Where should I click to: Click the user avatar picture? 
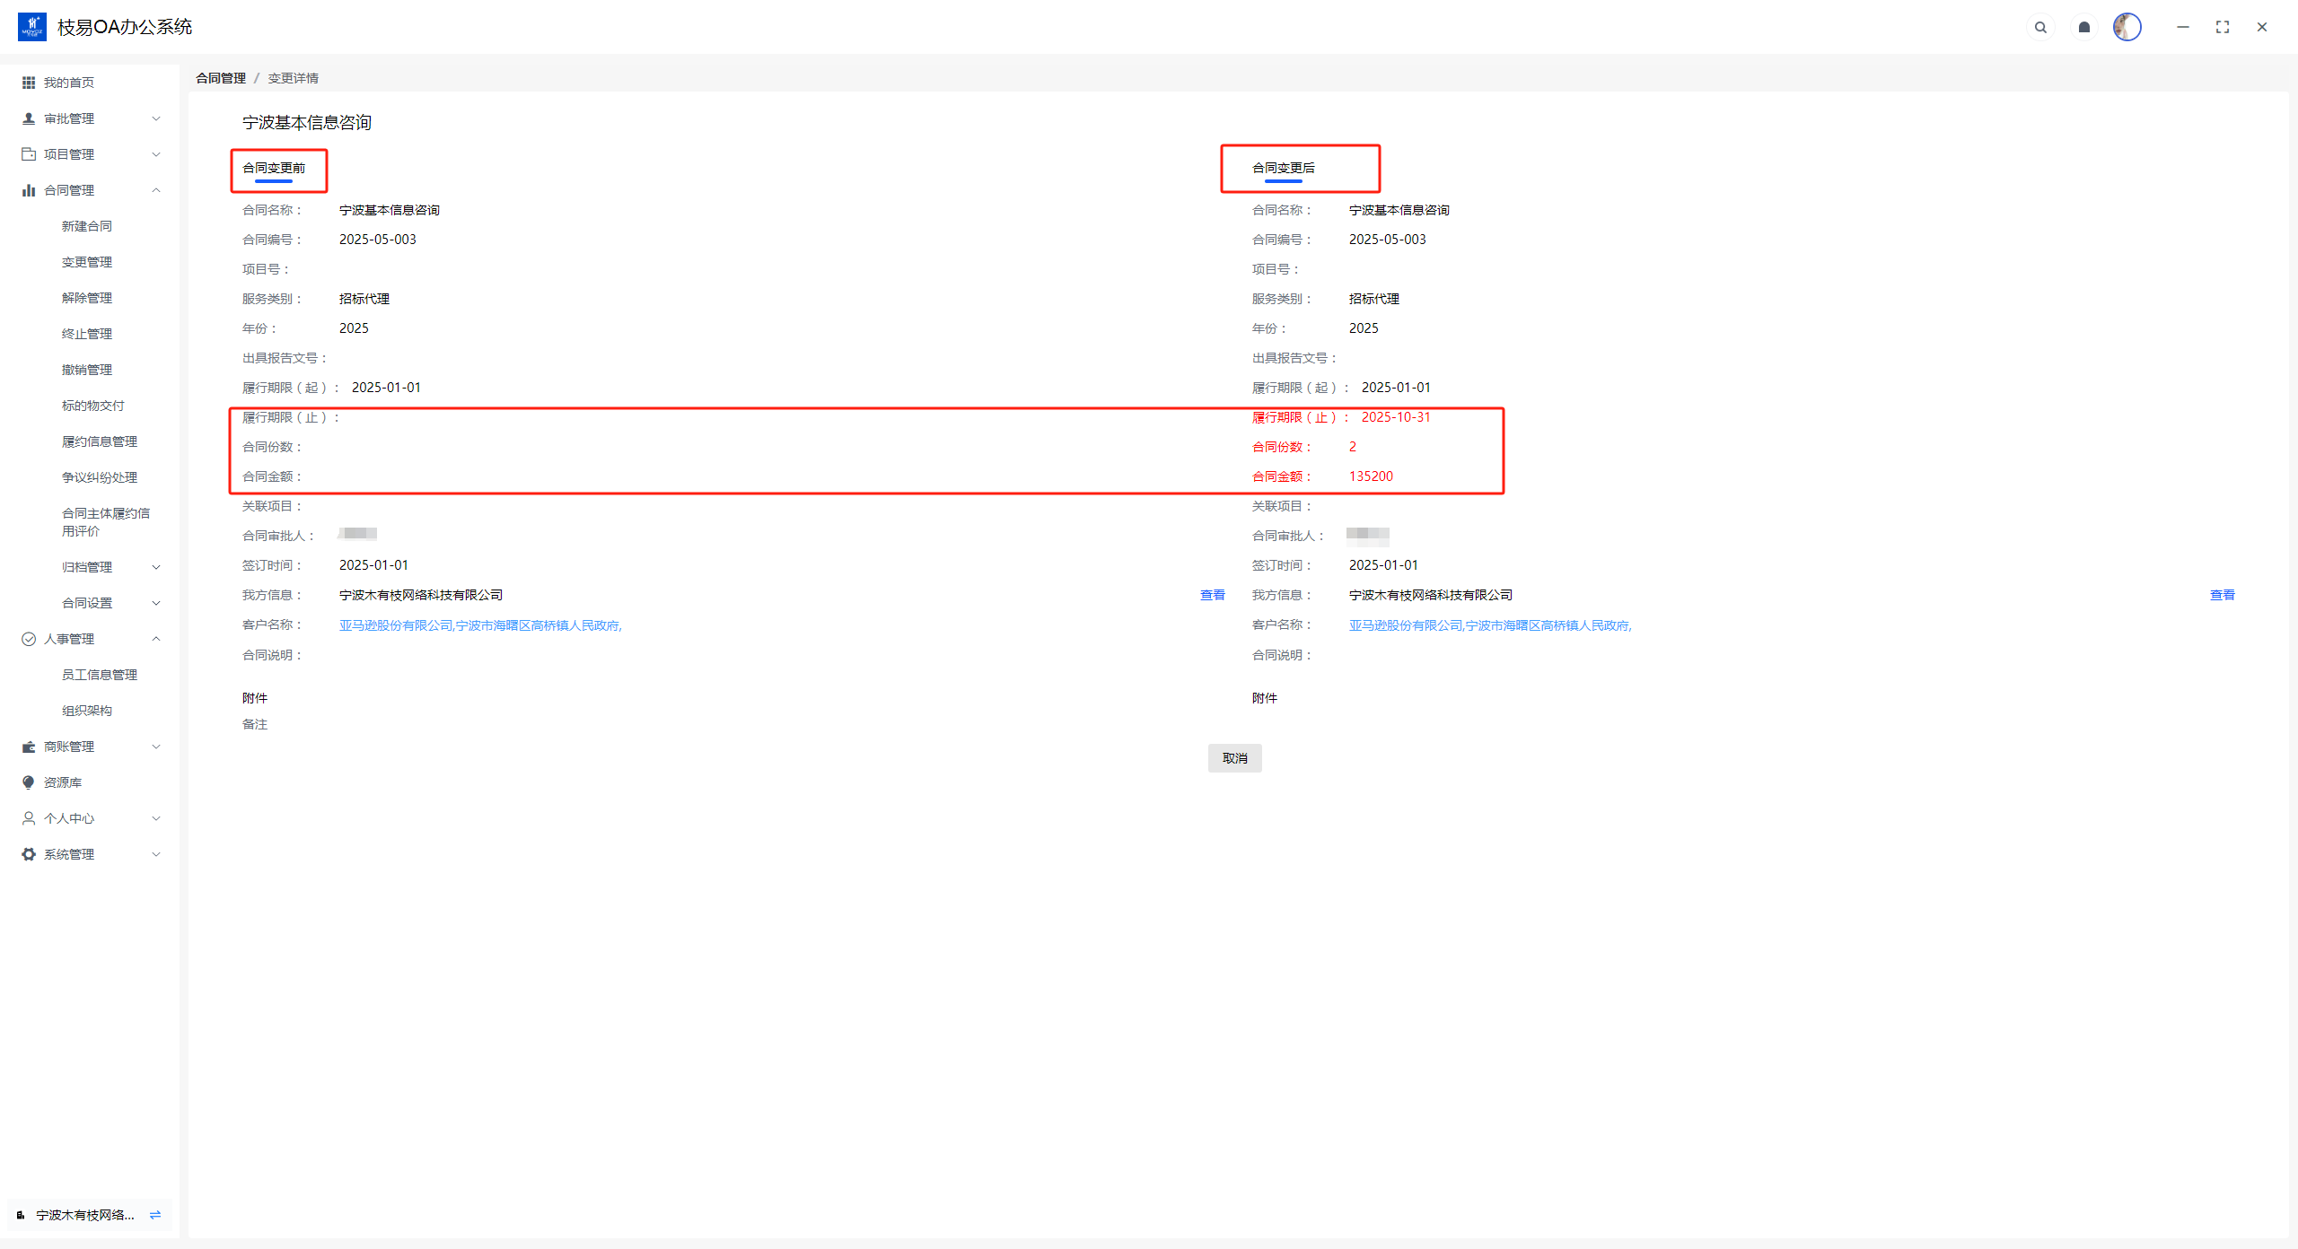[2127, 27]
